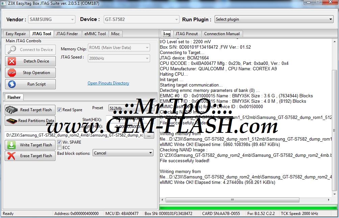Open the Select plugin dropdown

pos(274,19)
